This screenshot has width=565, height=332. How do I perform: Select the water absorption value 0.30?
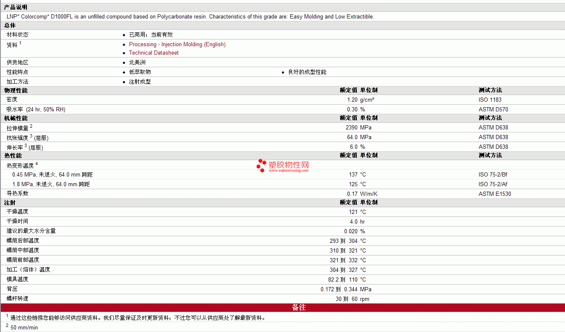[x=353, y=110]
